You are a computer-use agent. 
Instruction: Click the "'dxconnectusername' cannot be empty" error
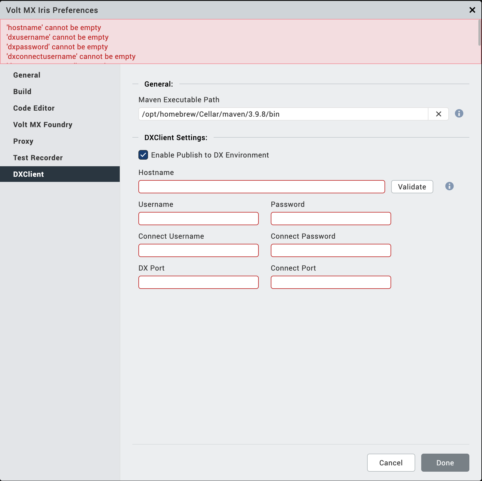coord(71,57)
